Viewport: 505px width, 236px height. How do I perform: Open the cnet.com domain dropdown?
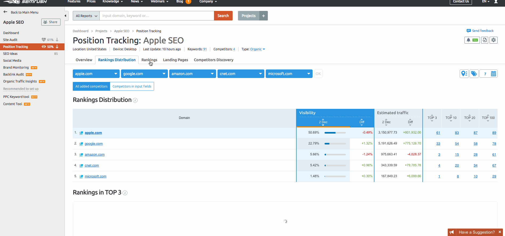click(241, 74)
